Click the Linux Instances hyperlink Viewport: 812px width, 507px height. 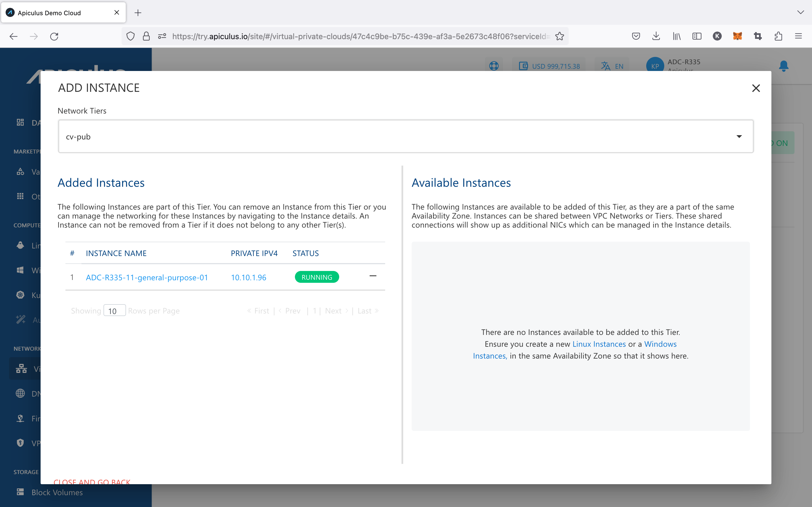[x=599, y=343]
